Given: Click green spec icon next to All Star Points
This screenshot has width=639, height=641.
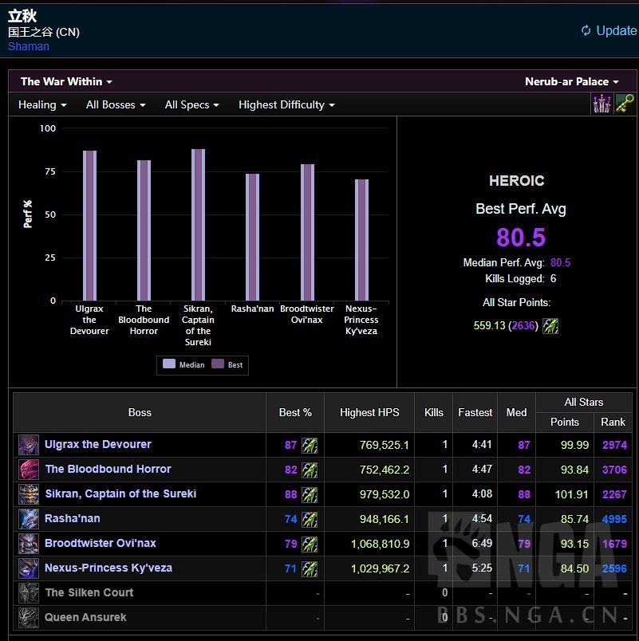Looking at the screenshot, I should coord(550,325).
